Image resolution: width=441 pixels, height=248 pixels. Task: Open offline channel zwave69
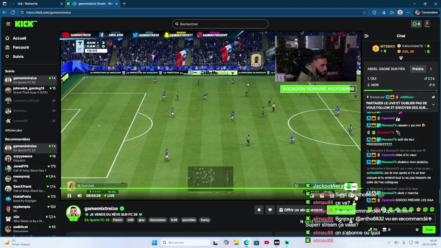[30, 121]
